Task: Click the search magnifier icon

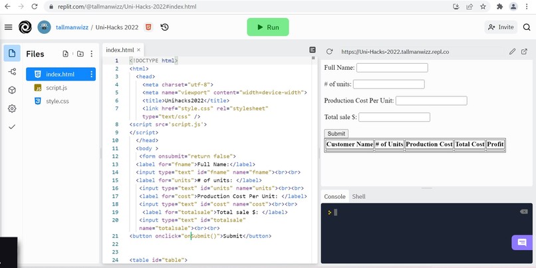Action: click(527, 27)
